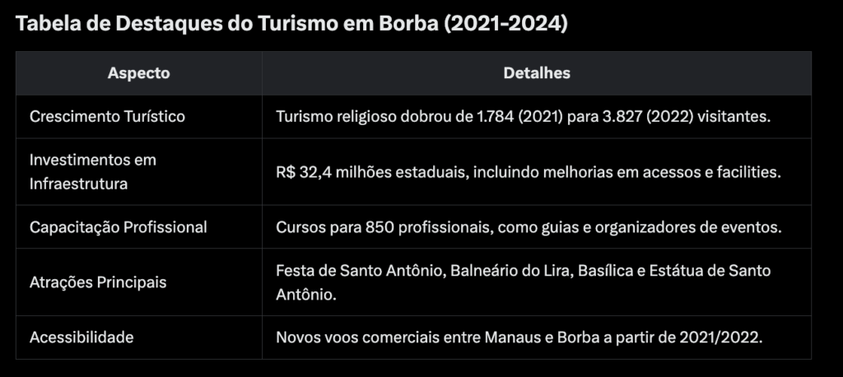Click the Atrações Principais row label
Screen dimensions: 843x377
pyautogui.click(x=98, y=282)
